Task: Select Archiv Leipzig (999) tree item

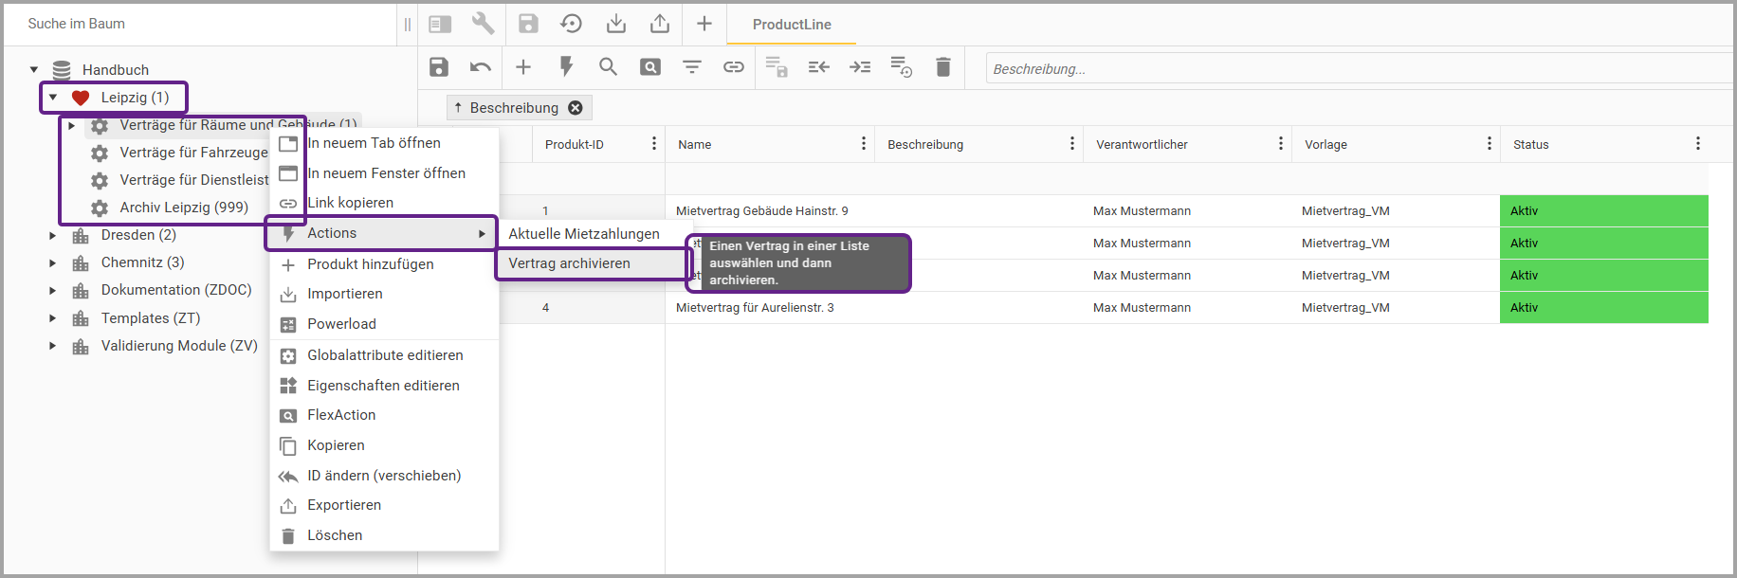Action: pos(183,208)
